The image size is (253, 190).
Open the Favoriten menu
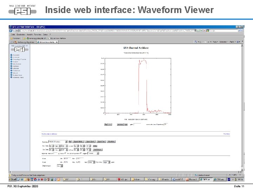click(x=38, y=34)
